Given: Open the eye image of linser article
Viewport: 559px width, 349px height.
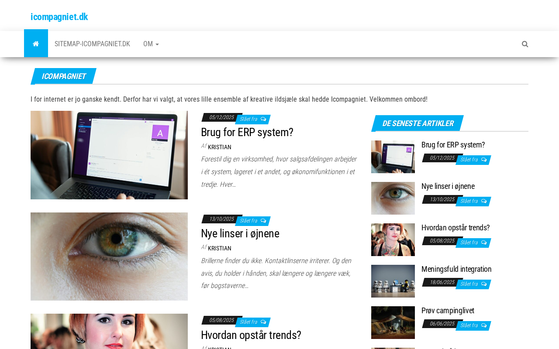Looking at the screenshot, I should tap(109, 257).
